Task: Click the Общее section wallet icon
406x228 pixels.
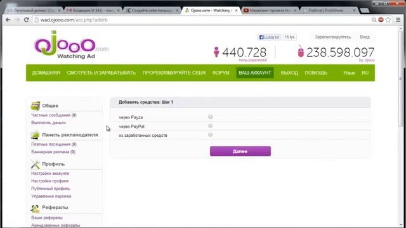Action: 36,106
